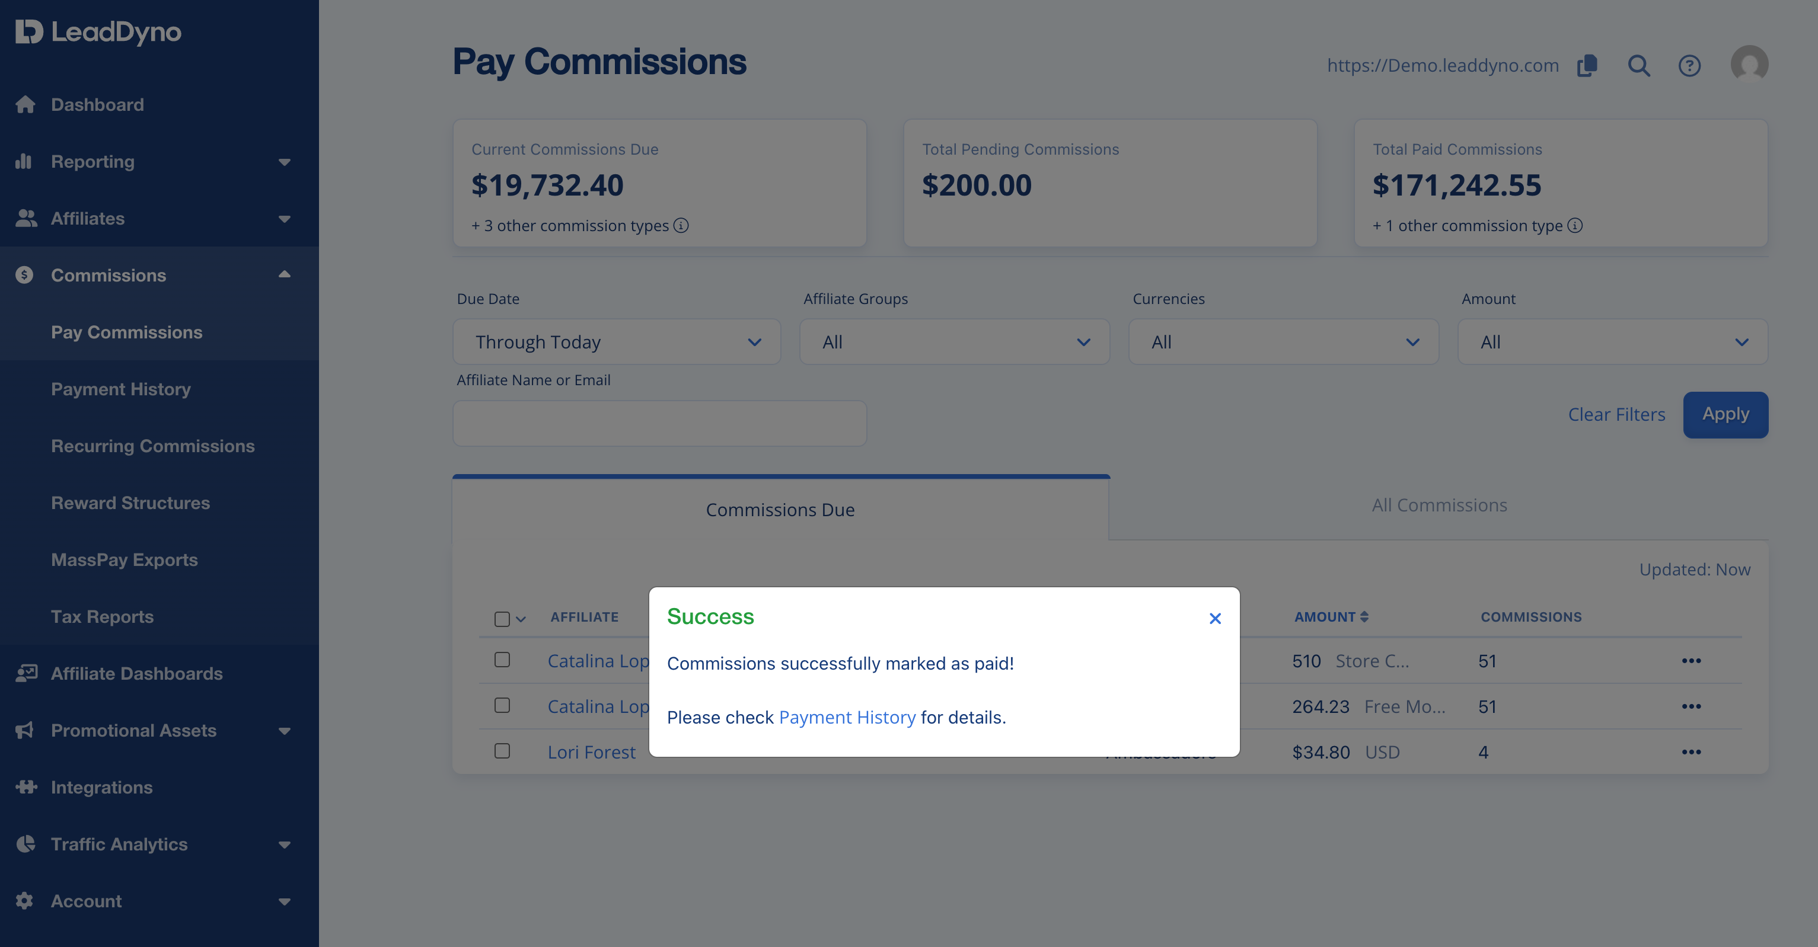Open select-all options chevron
The image size is (1818, 947).
coord(521,619)
